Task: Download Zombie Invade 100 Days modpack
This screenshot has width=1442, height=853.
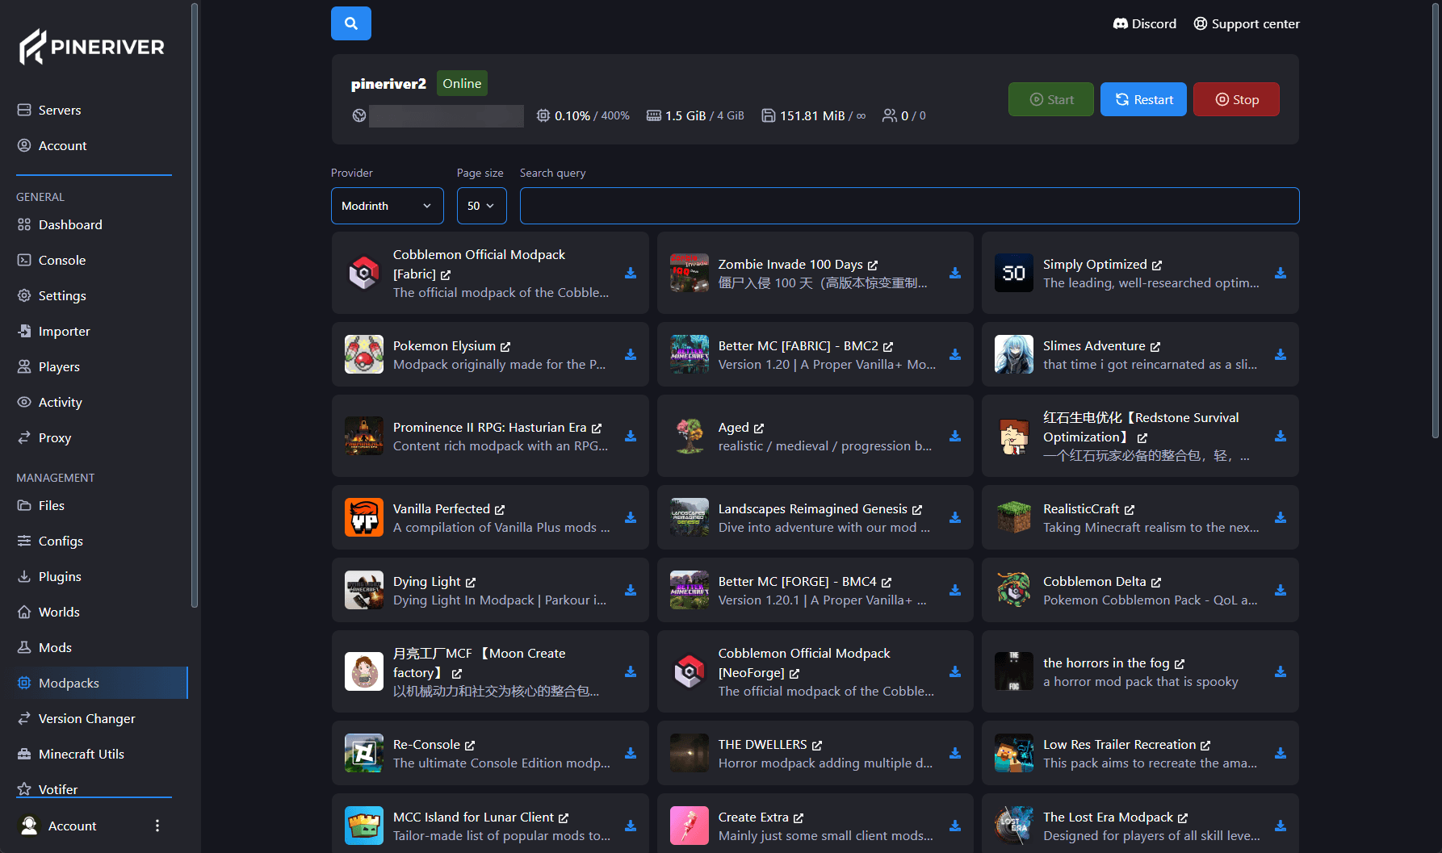Action: tap(955, 274)
